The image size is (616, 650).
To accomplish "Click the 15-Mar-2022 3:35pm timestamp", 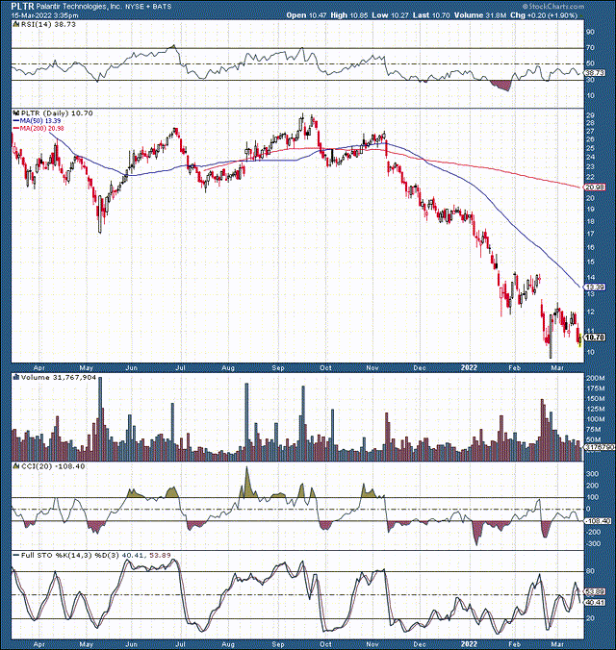I will pos(44,15).
